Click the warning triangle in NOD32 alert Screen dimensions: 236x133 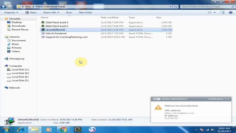point(158,108)
